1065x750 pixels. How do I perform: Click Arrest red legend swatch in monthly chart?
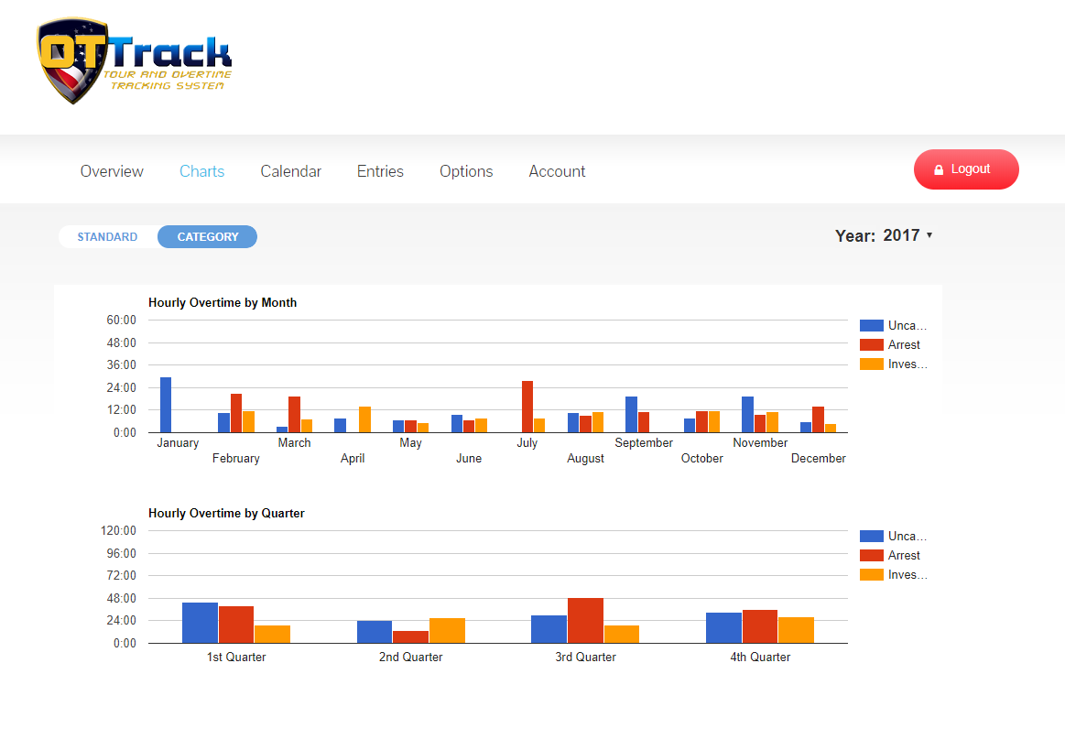(872, 345)
